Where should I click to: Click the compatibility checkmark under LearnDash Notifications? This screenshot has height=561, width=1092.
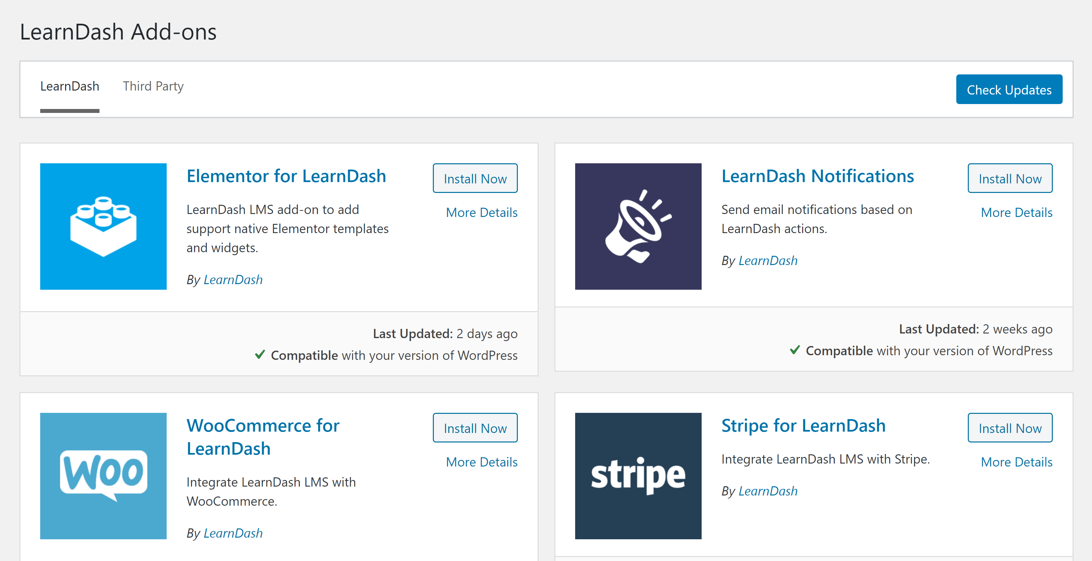point(795,351)
